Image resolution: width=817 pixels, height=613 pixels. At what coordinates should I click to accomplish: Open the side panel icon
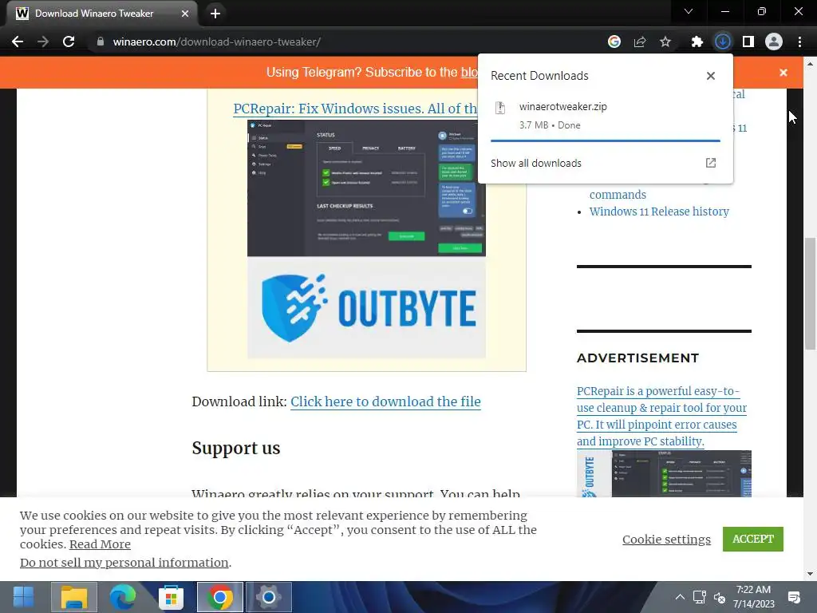[x=748, y=42]
